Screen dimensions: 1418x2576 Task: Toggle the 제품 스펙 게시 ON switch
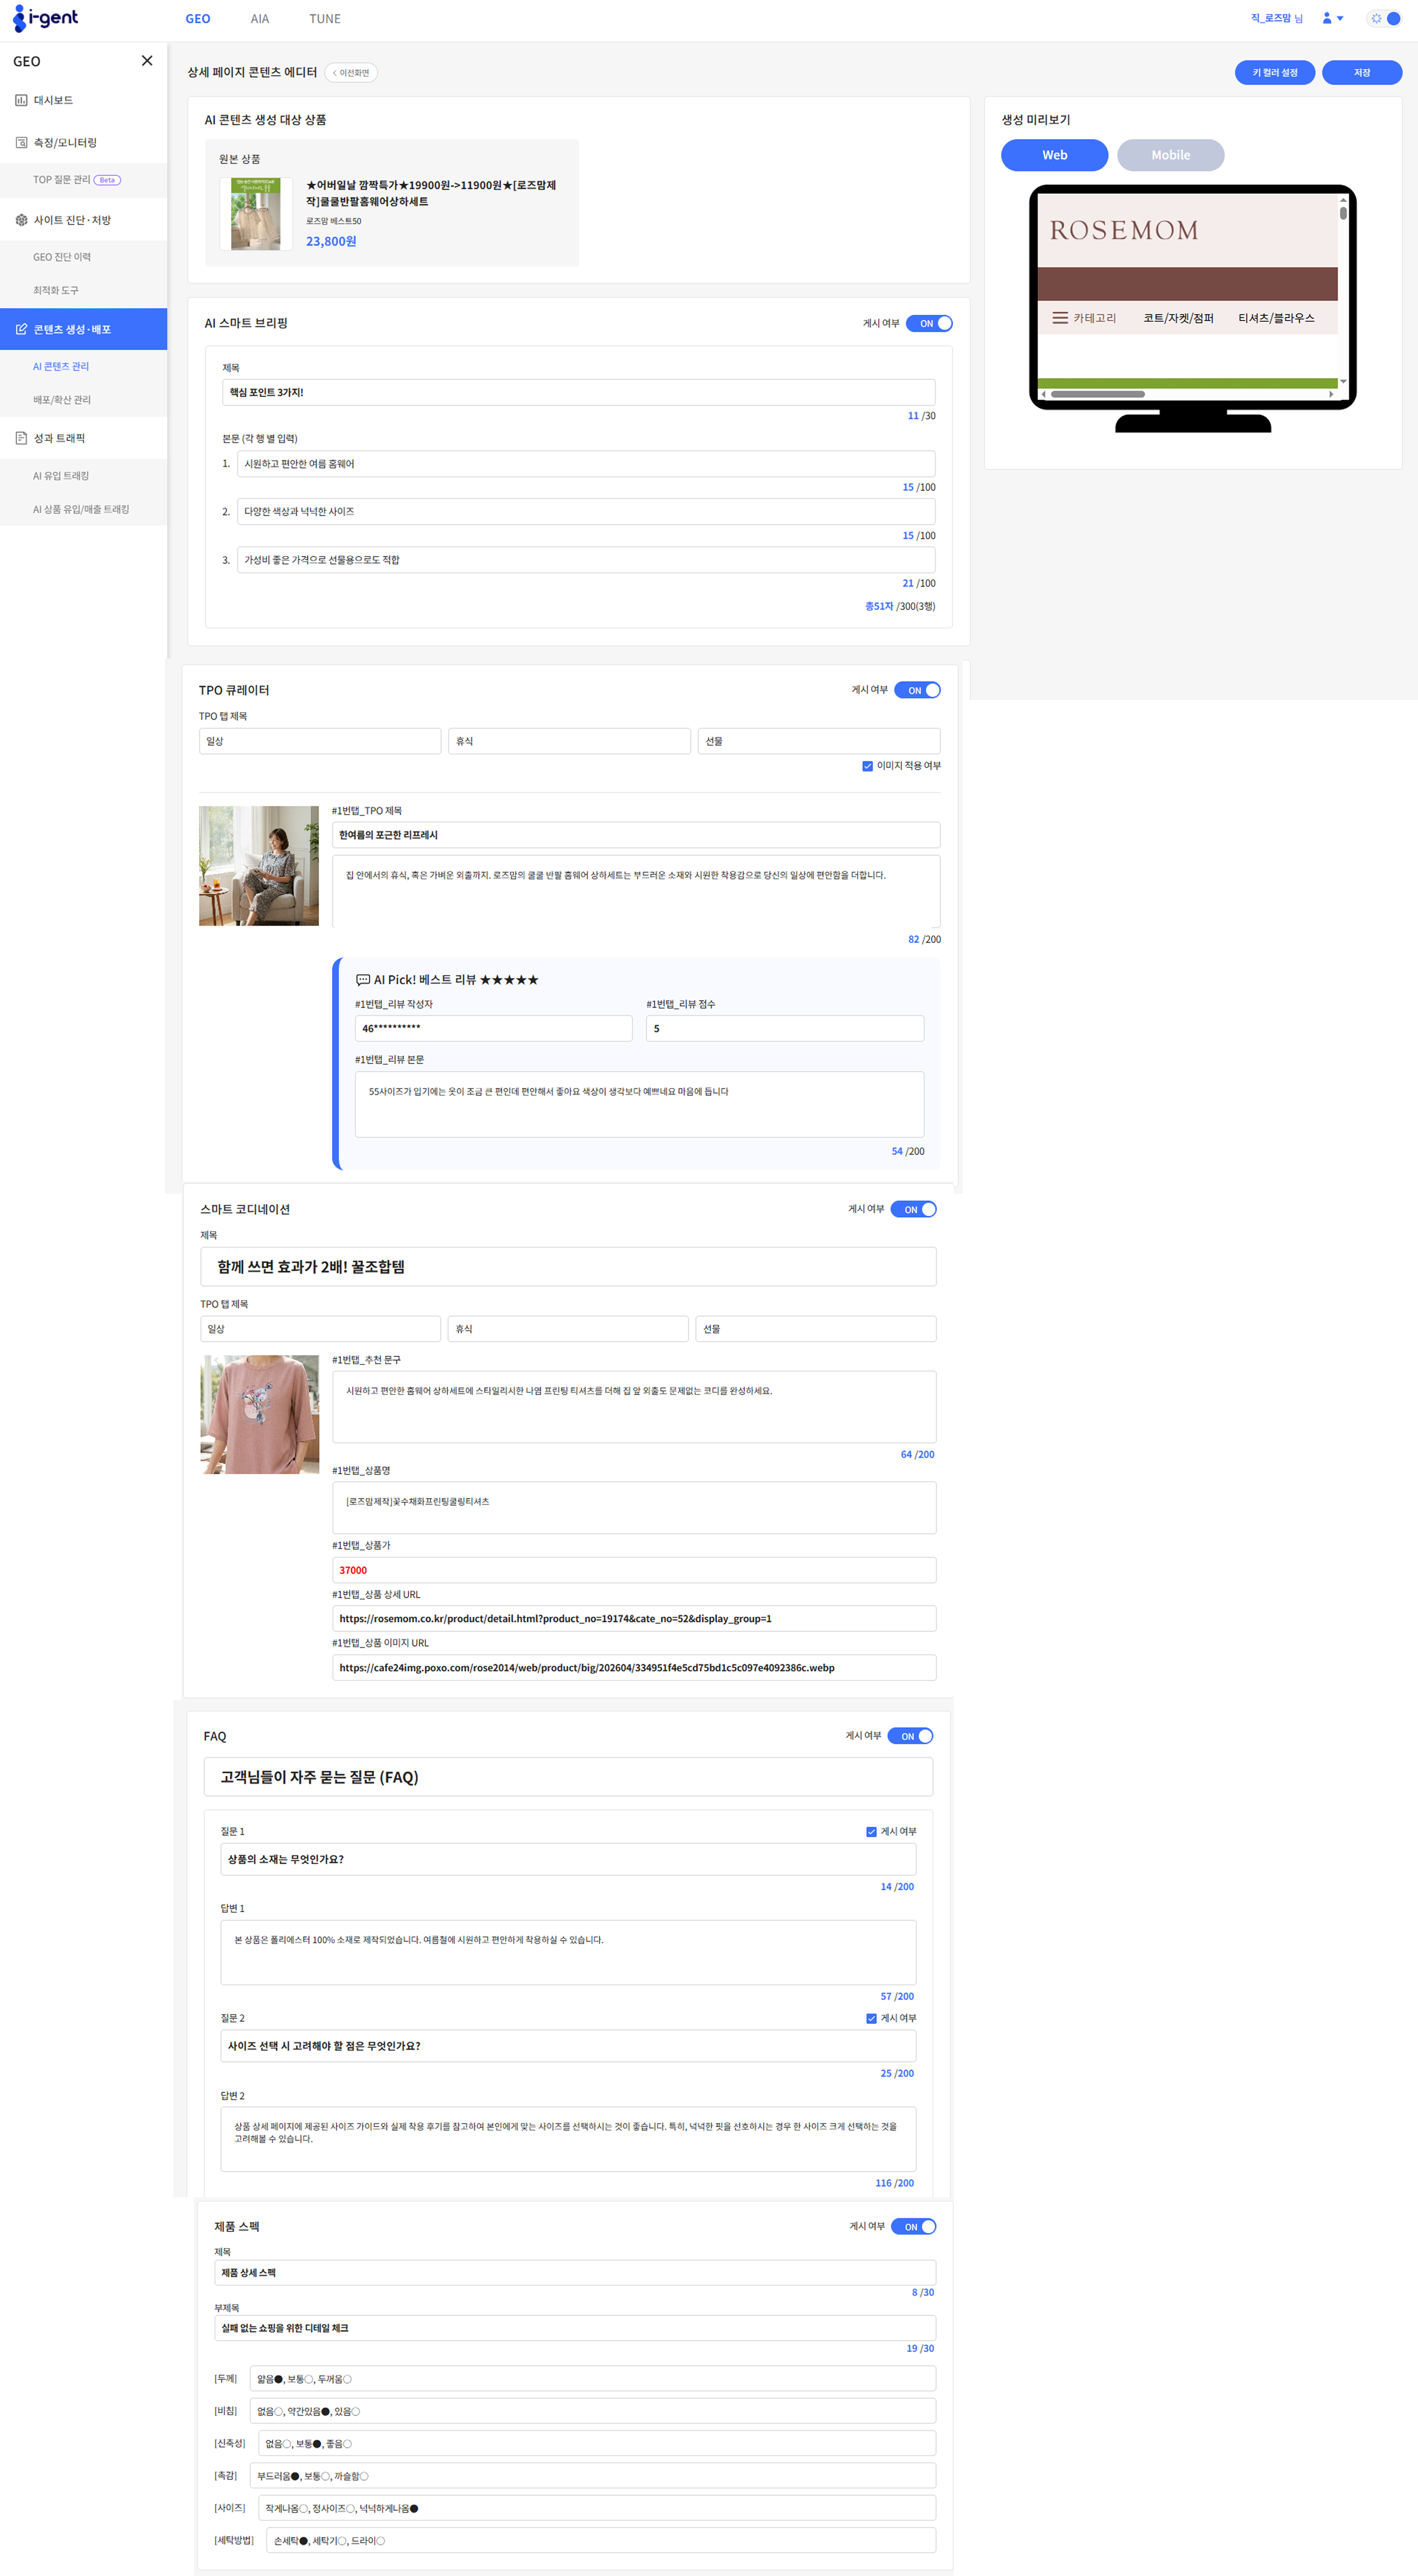(x=913, y=2226)
